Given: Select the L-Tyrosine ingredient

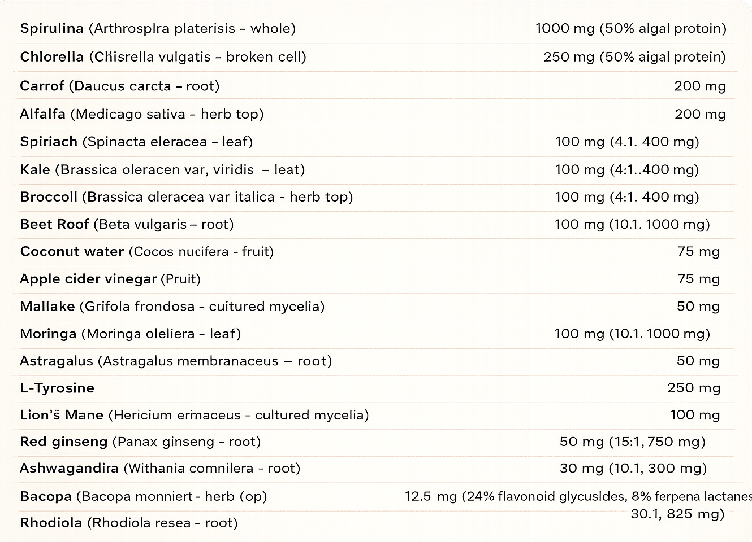Looking at the screenshot, I should [x=57, y=388].
